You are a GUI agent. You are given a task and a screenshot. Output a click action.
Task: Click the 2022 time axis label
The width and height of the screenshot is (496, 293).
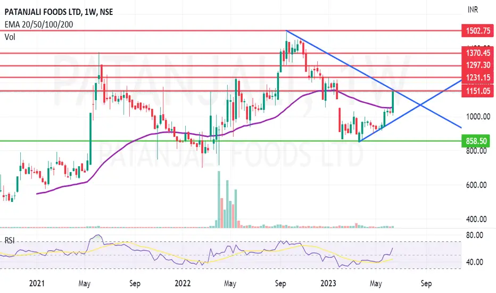coord(183,283)
